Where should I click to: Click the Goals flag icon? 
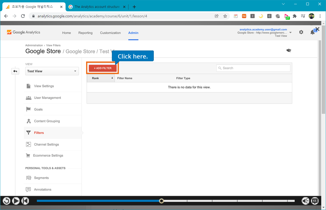[x=28, y=109]
